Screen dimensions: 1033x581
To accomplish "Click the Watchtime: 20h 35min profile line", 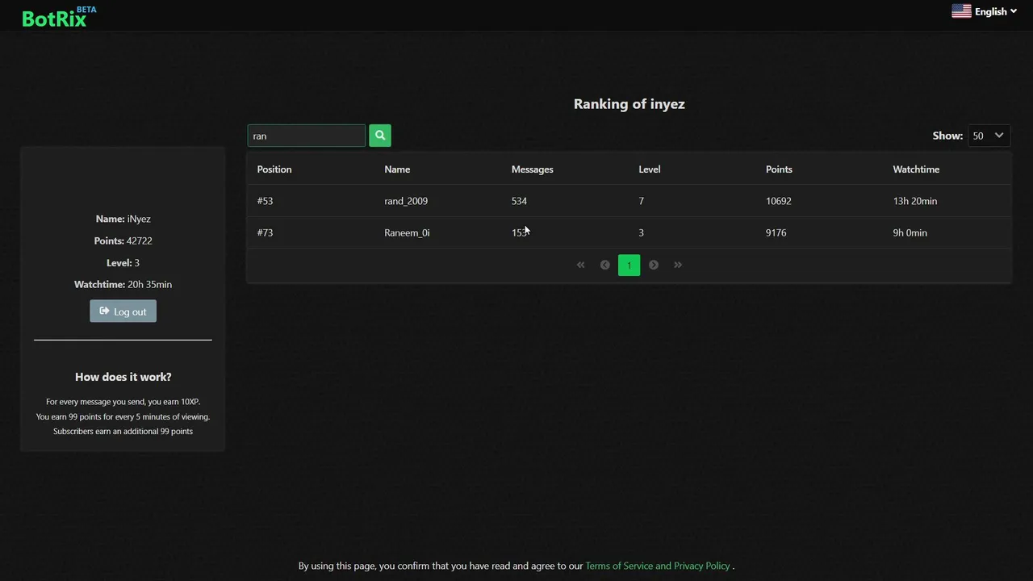I will click(123, 284).
